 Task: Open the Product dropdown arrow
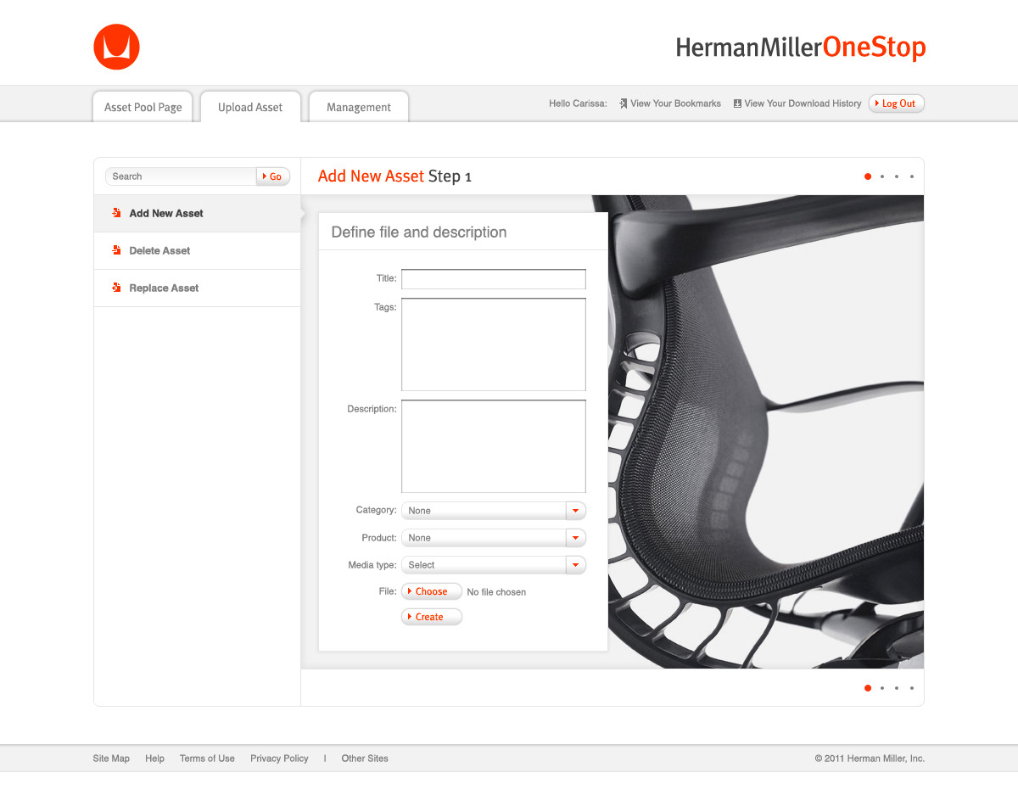[x=575, y=538]
